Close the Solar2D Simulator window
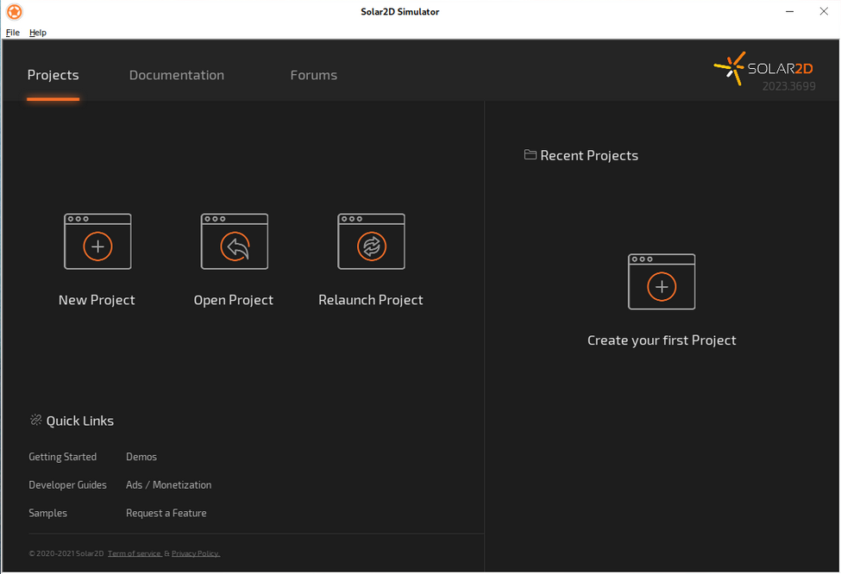841x574 pixels. (824, 11)
